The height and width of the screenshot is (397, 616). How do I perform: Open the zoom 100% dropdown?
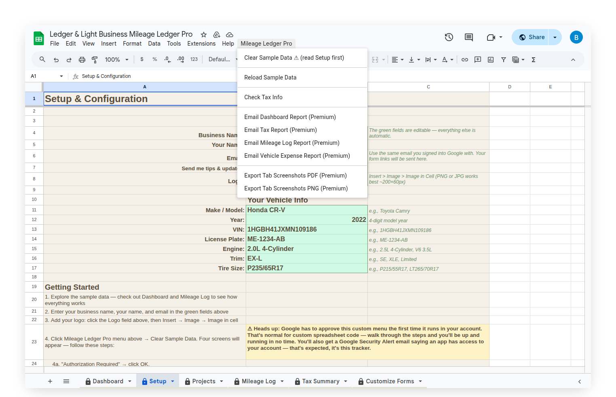117,59
